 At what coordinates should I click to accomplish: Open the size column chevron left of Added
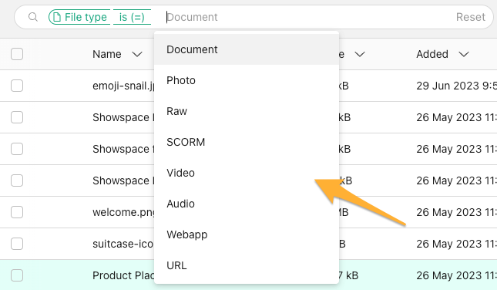(x=360, y=55)
